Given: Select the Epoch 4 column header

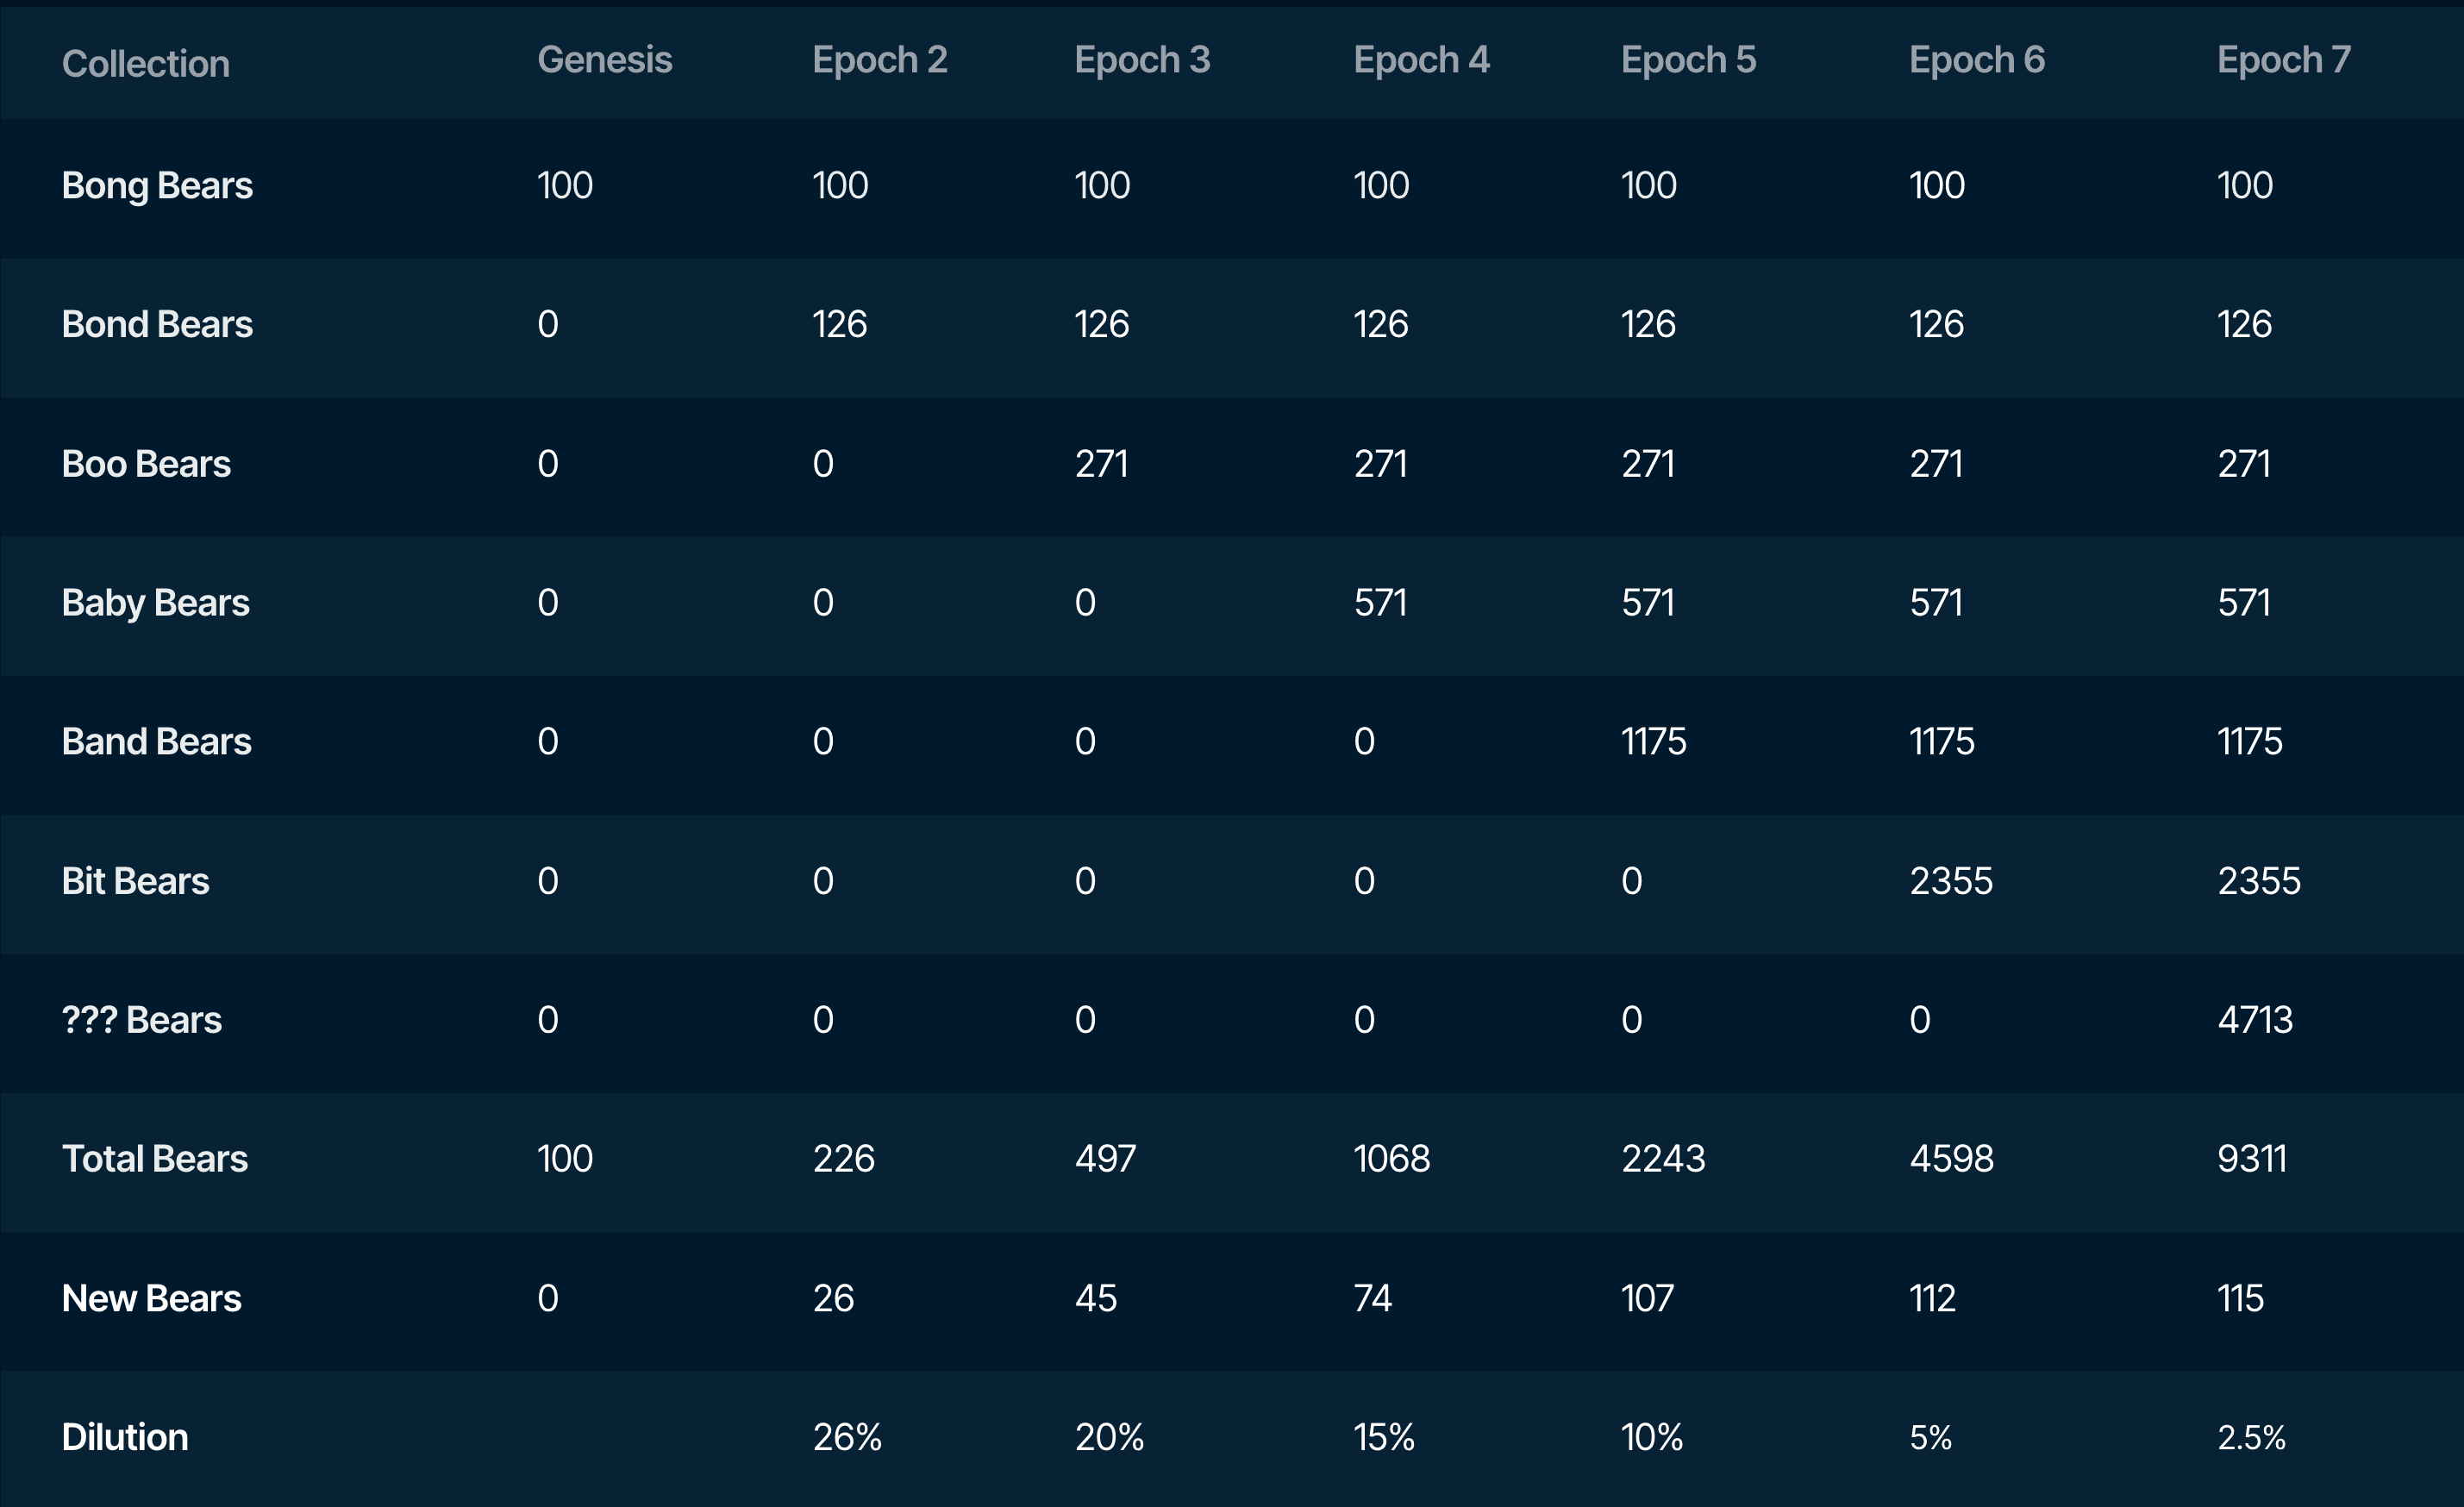Looking at the screenshot, I should pyautogui.click(x=1420, y=60).
